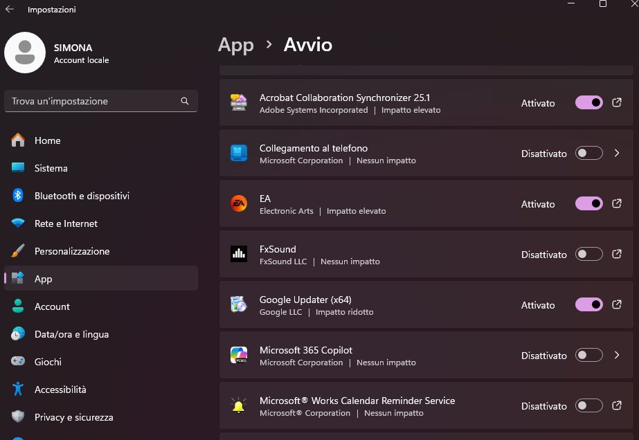Click the Home house icon in sidebar

coord(18,140)
